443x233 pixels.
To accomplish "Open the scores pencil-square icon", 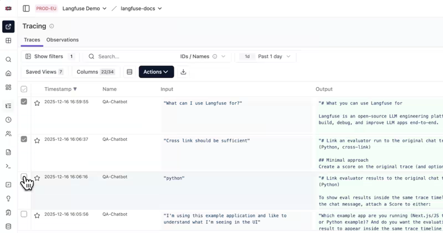I will (8, 185).
